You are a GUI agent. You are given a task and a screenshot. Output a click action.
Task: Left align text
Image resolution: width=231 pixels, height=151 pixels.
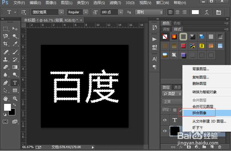click(171, 12)
